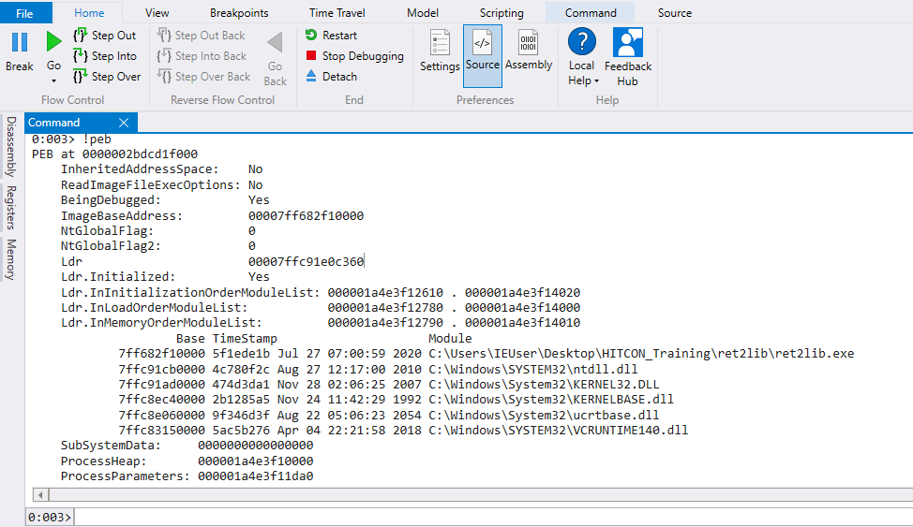Switch to the Breakpoints ribbon tab
The height and width of the screenshot is (527, 913).
pos(239,13)
